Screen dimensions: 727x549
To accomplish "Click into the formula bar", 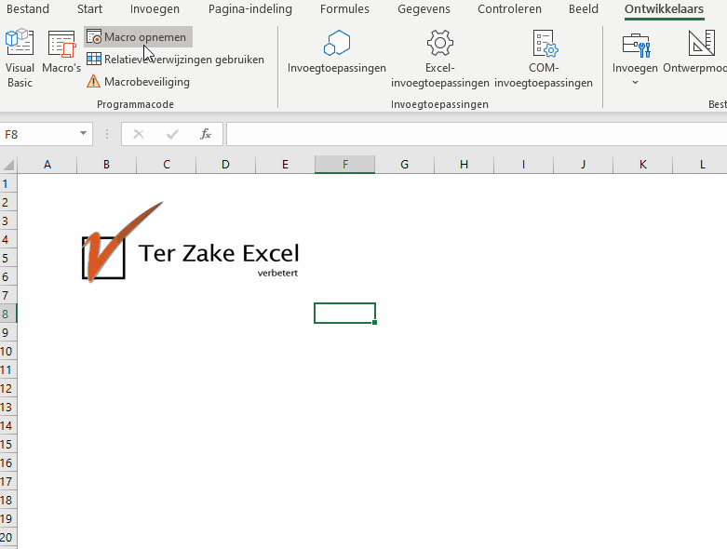I will pyautogui.click(x=477, y=134).
